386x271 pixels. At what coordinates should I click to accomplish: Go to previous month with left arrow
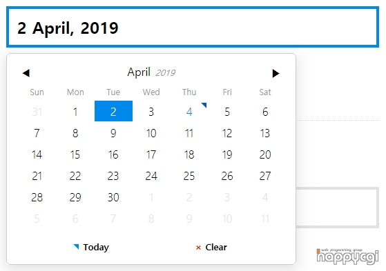[26, 73]
